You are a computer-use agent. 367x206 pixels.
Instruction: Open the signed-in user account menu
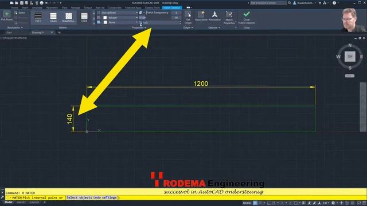click(x=305, y=3)
